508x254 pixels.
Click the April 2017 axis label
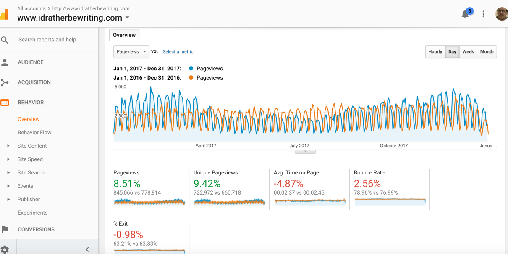point(206,146)
